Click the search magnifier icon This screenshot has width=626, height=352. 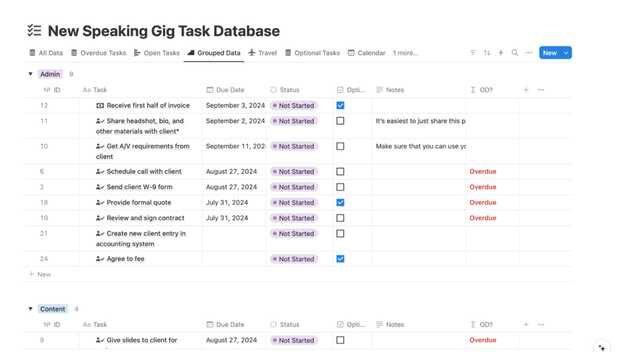click(515, 53)
